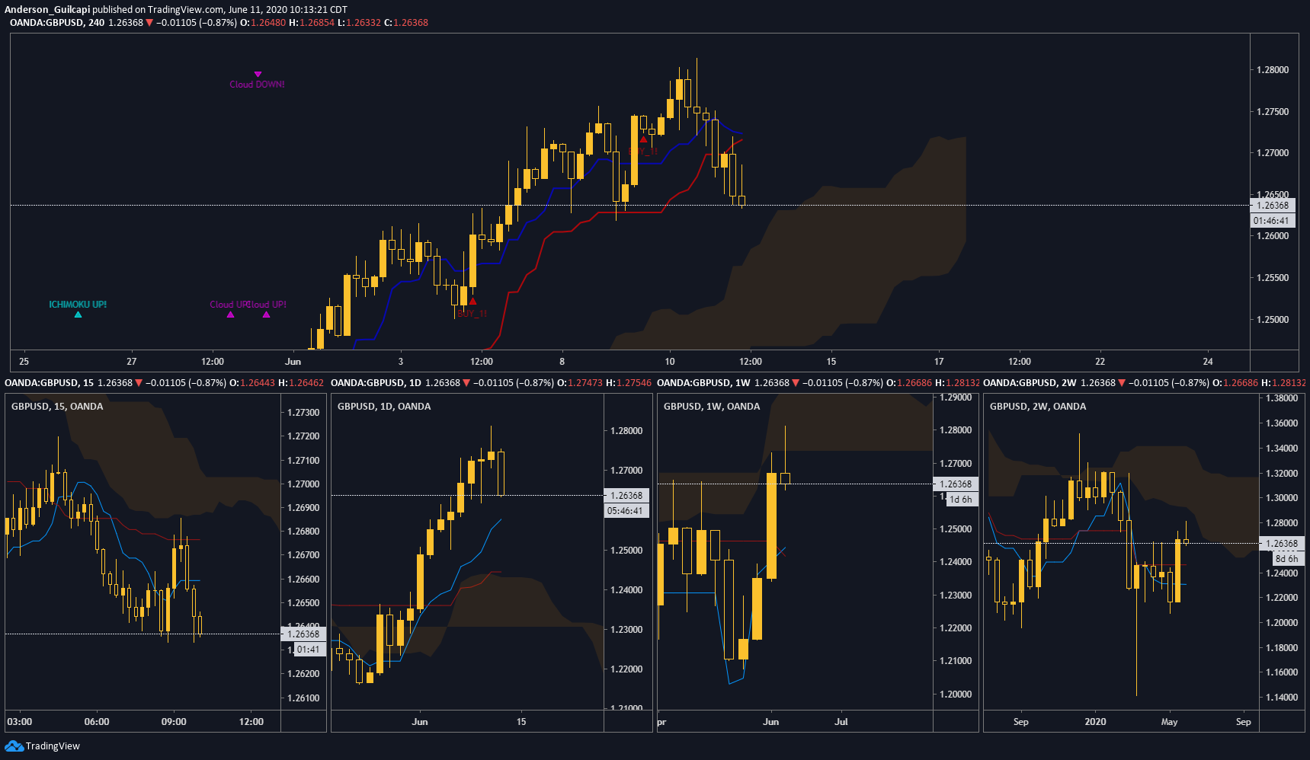The width and height of the screenshot is (1310, 760).
Task: Click the 1.25000 level on main price axis
Action: [1273, 320]
